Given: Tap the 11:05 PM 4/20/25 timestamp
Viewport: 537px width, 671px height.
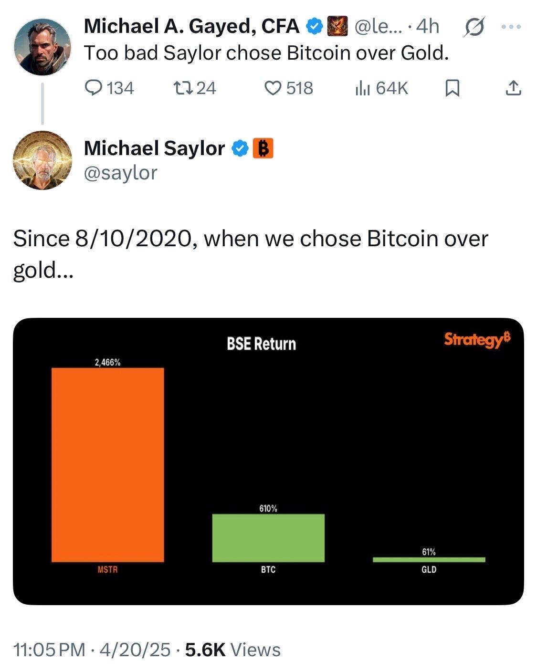Looking at the screenshot, I should coord(92,650).
